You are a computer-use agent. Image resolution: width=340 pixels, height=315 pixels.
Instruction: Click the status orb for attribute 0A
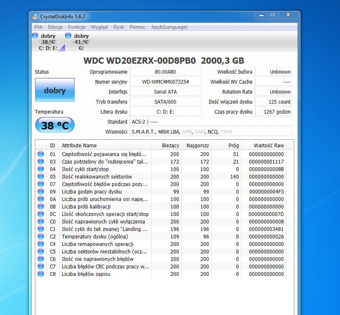(41, 199)
